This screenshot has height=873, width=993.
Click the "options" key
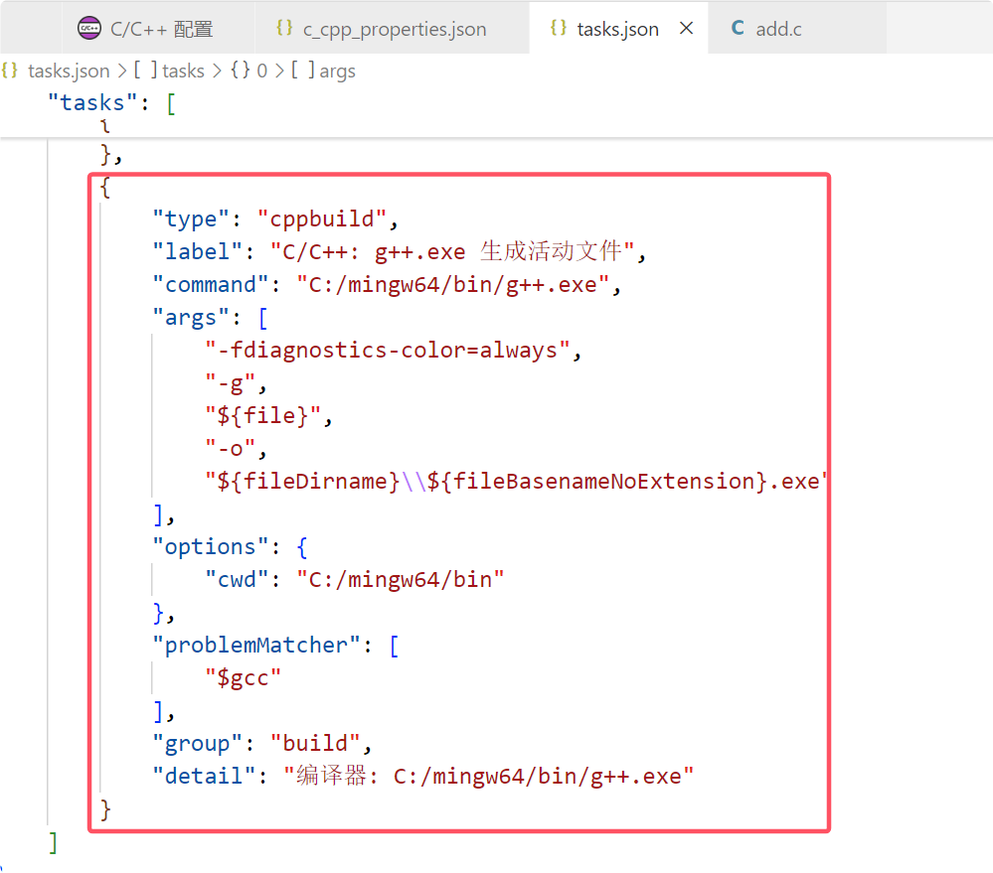211,546
